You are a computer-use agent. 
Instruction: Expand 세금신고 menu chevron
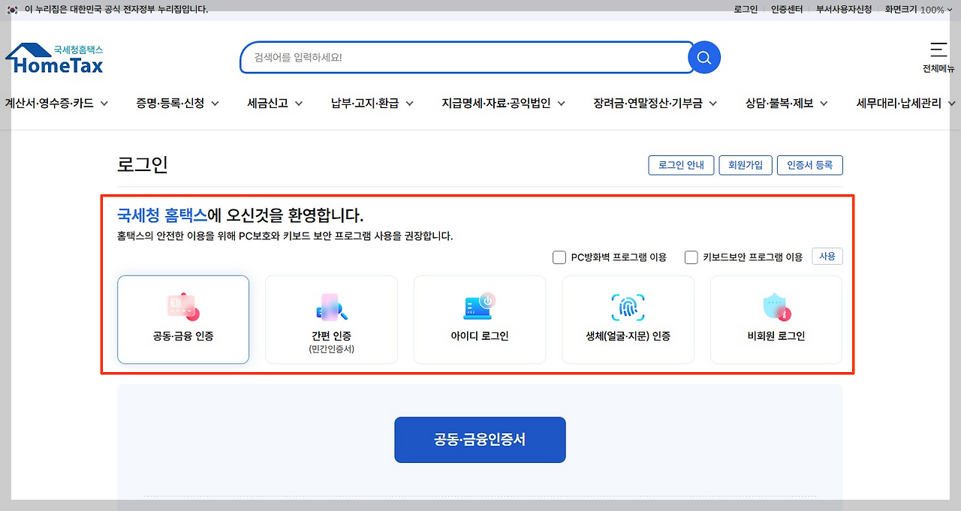click(299, 104)
